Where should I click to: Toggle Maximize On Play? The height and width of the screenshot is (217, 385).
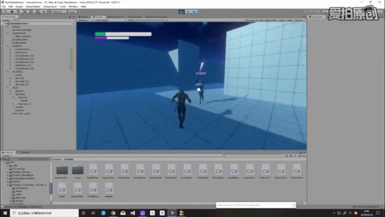(x=254, y=20)
